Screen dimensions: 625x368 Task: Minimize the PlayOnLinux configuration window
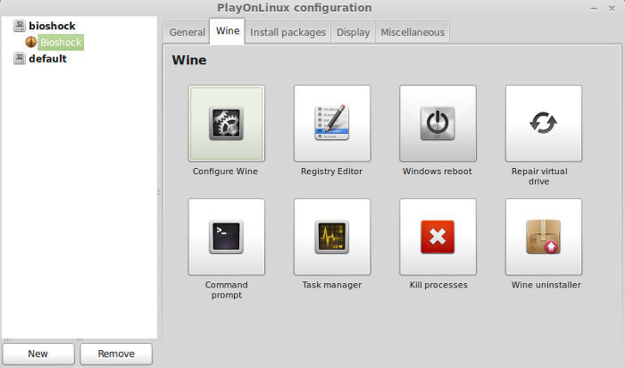pos(594,8)
